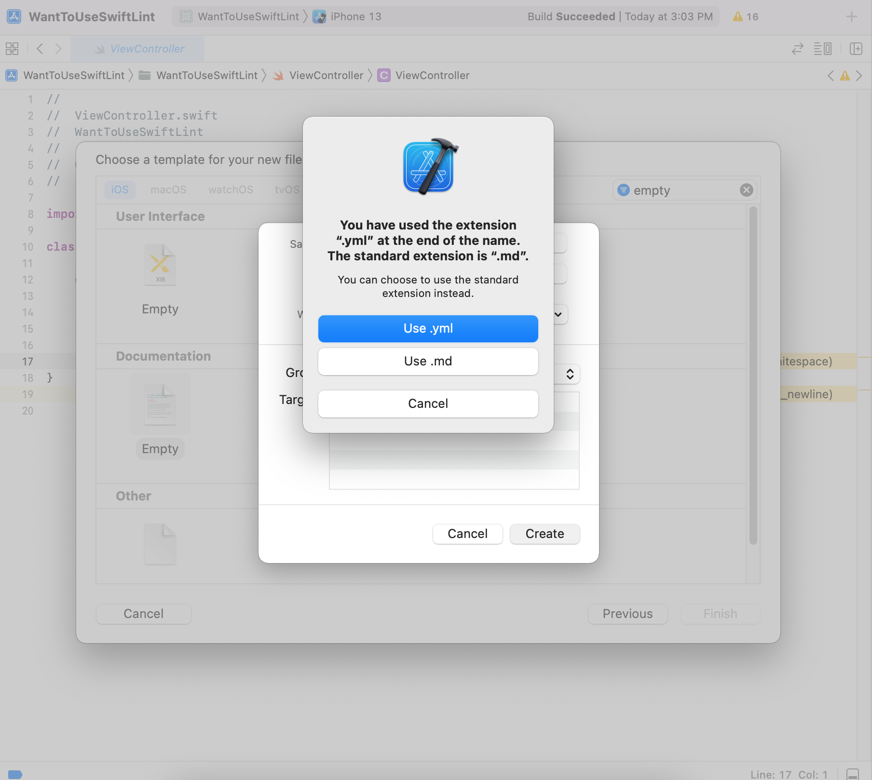Click ViewController swift file in jump bar
This screenshot has height=780, width=872.
[x=327, y=75]
